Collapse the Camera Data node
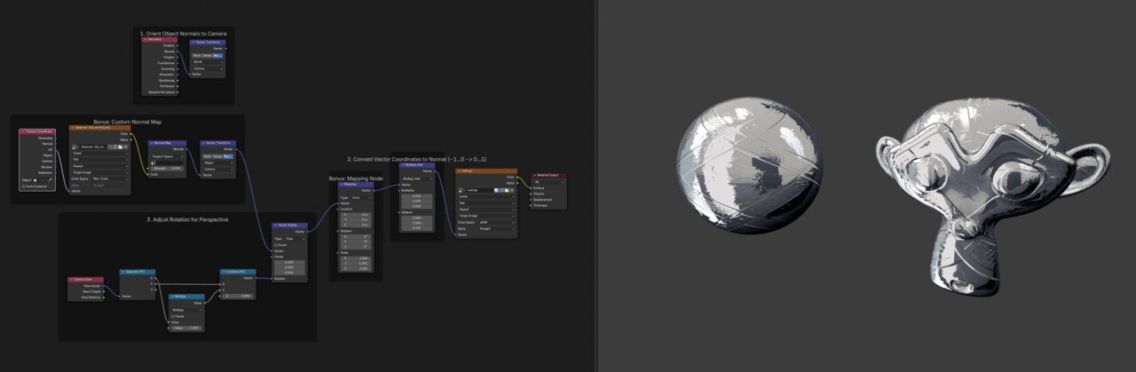Image resolution: width=1136 pixels, height=372 pixels. (71, 280)
